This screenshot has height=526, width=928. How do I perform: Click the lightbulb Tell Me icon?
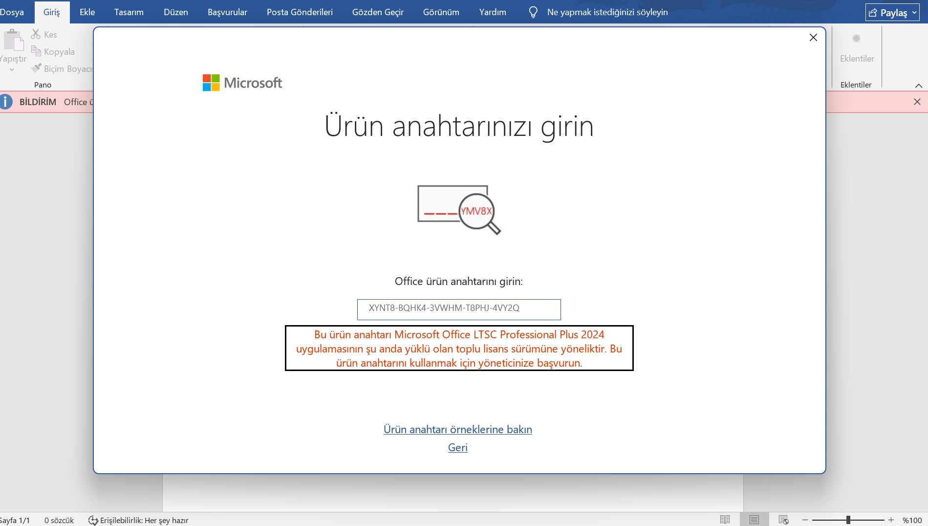[533, 12]
